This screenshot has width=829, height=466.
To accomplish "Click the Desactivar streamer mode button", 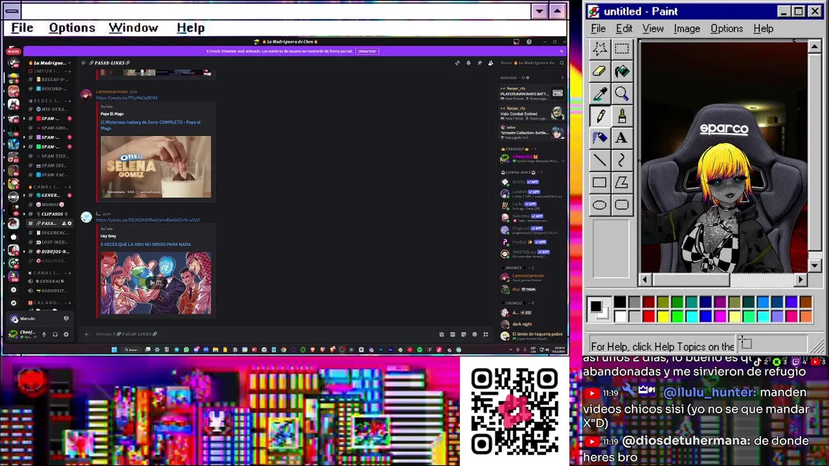I will click(367, 51).
